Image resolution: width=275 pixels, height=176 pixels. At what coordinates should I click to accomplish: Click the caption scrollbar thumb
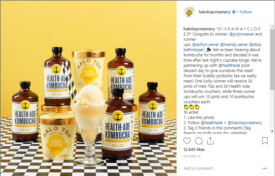coord(272,59)
